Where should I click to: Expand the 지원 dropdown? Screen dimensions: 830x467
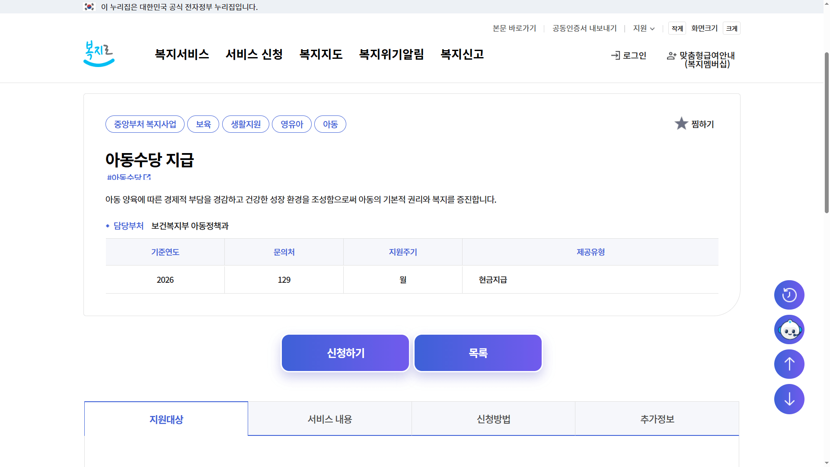coord(643,28)
